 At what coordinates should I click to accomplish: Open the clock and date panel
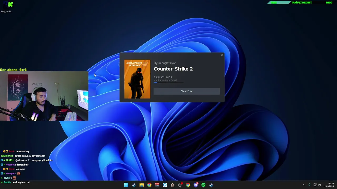(329, 185)
